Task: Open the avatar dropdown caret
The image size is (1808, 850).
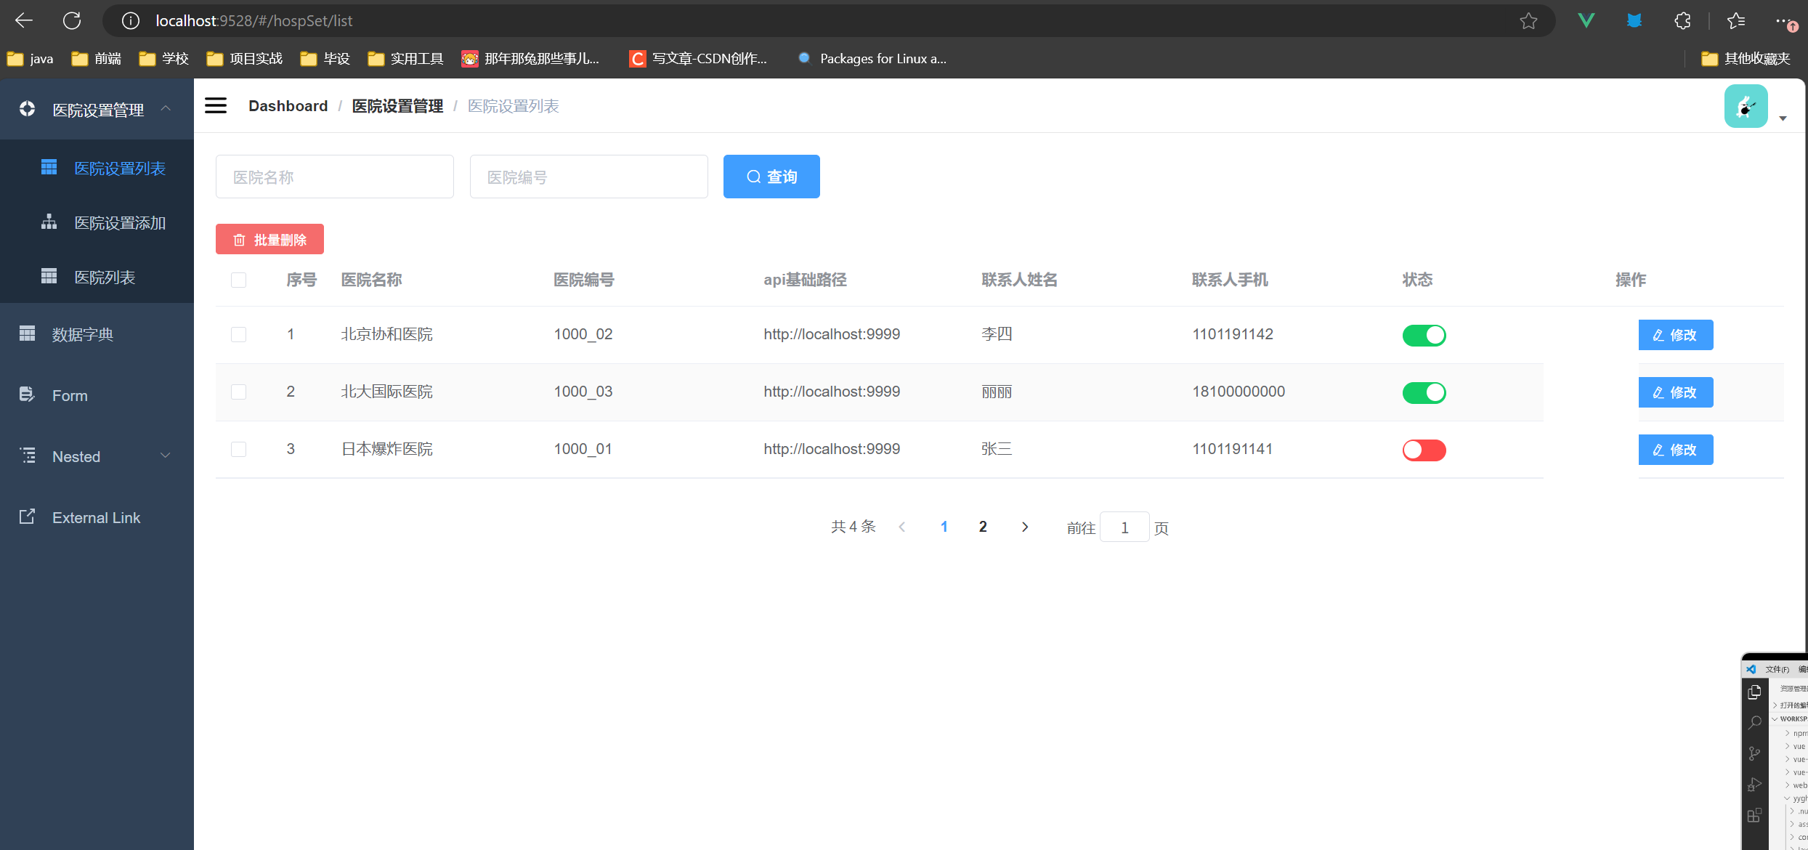Action: [1783, 118]
